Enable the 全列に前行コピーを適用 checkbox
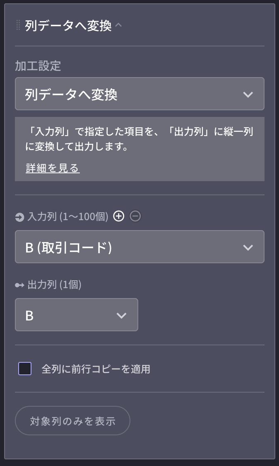This screenshot has width=279, height=466. (24, 369)
